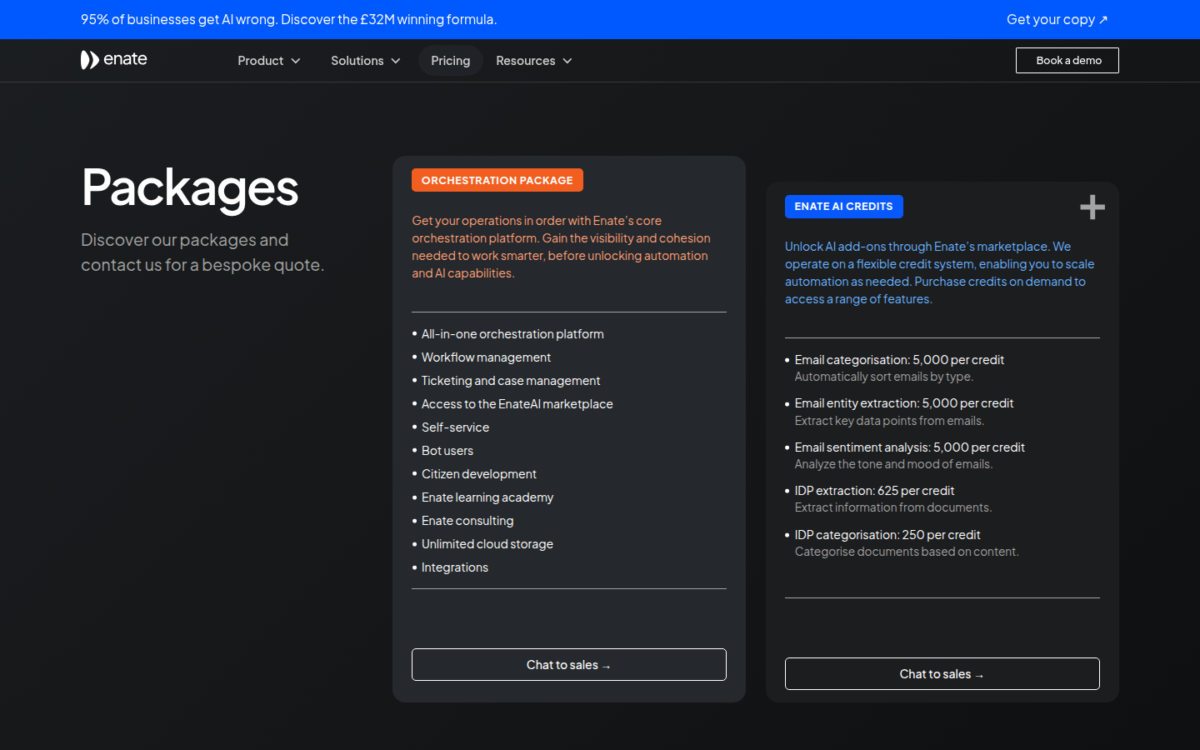Select the orange Orchestration Package badge
Viewport: 1200px width, 750px height.
click(497, 180)
